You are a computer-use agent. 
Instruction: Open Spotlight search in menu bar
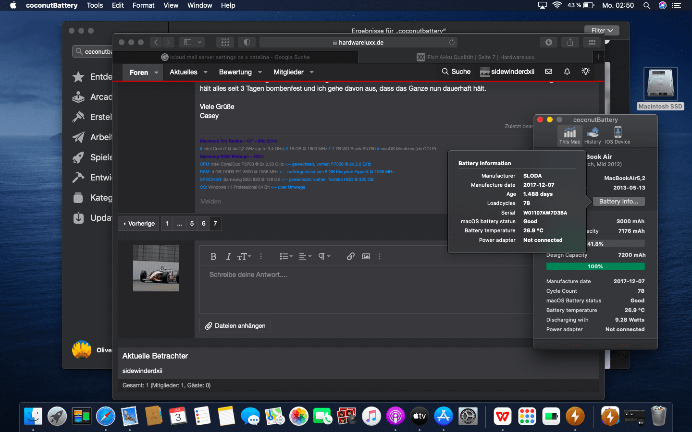(x=647, y=5)
